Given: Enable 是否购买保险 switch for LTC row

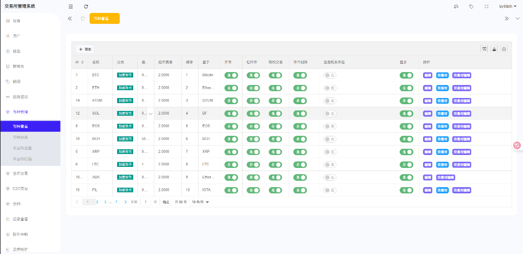Looking at the screenshot, I should tap(330, 164).
